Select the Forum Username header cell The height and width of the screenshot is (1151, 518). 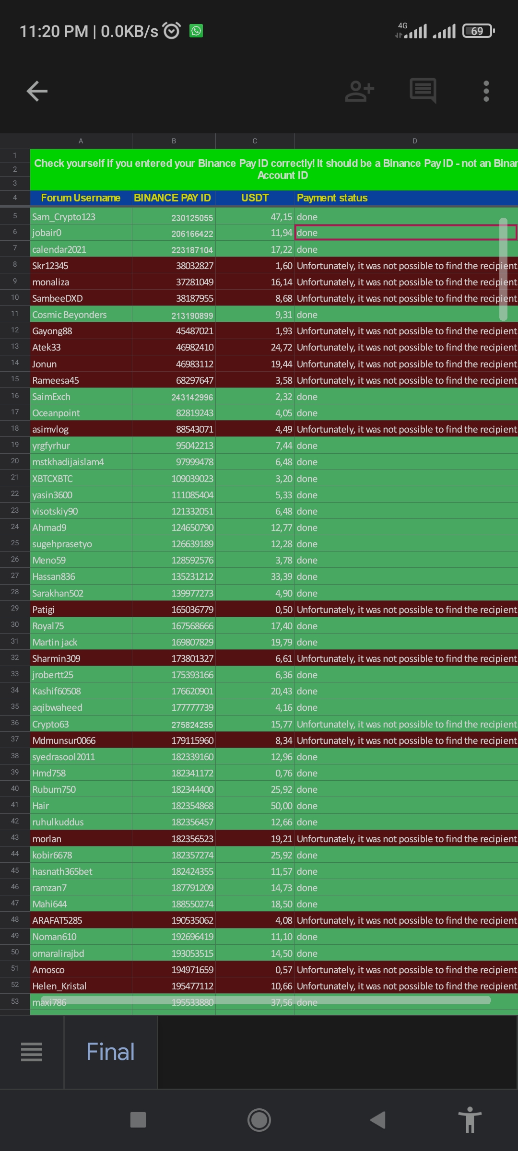tap(81, 198)
